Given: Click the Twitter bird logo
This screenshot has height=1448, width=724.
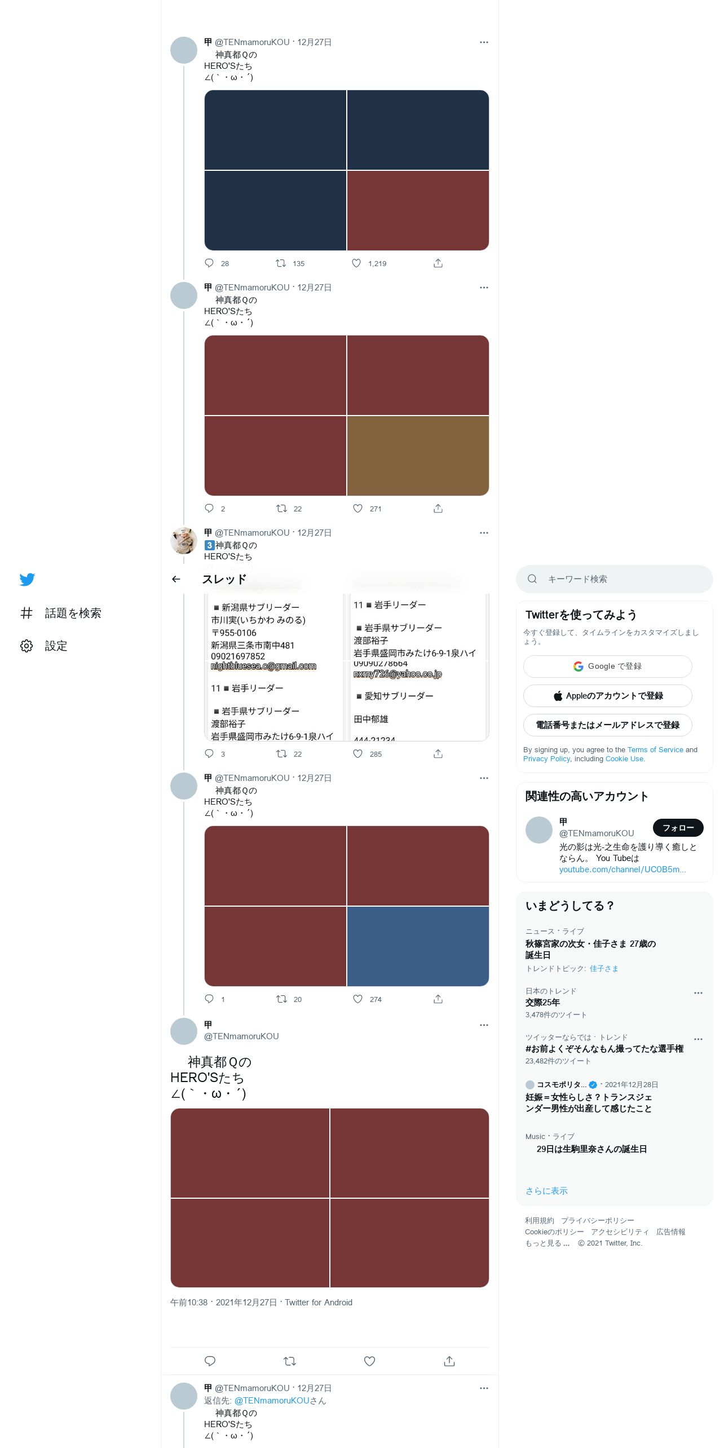Looking at the screenshot, I should click(27, 579).
